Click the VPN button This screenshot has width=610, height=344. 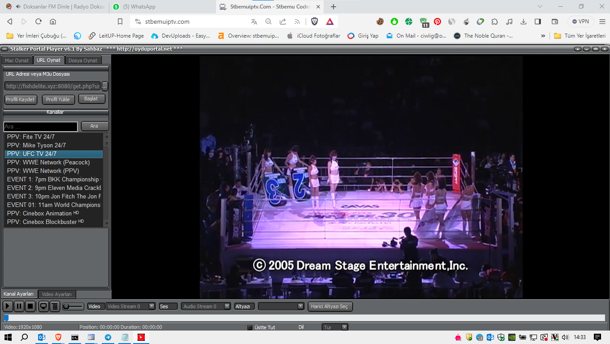click(580, 21)
